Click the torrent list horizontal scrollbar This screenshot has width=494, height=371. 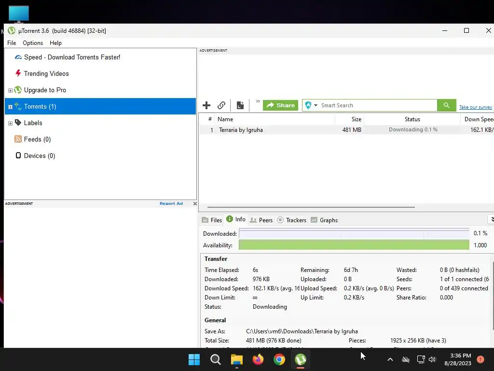click(x=311, y=207)
